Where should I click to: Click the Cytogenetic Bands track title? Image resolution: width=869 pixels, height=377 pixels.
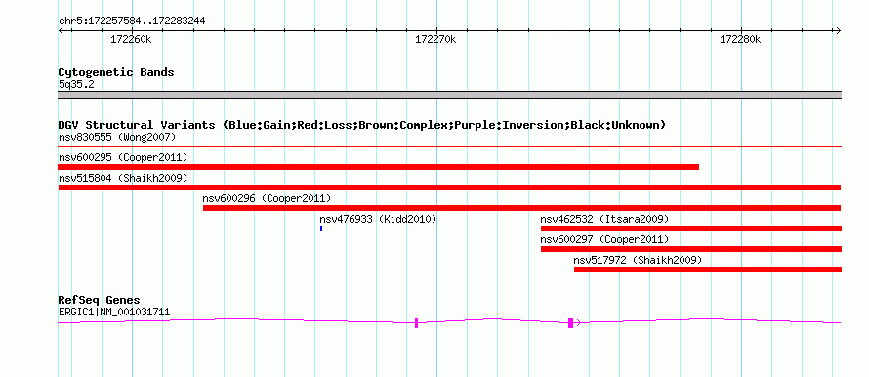(x=116, y=72)
